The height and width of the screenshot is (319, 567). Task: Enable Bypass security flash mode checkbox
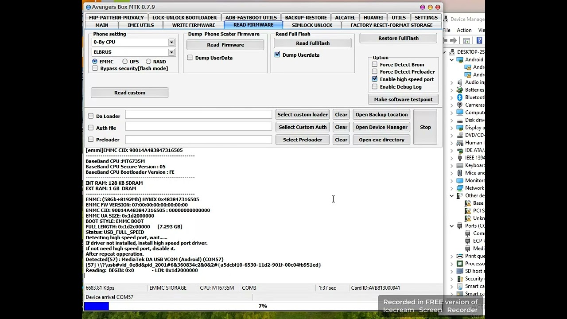tap(95, 68)
